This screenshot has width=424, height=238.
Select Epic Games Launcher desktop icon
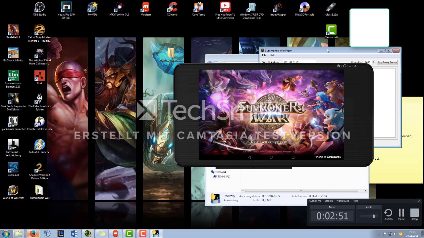tap(13, 123)
